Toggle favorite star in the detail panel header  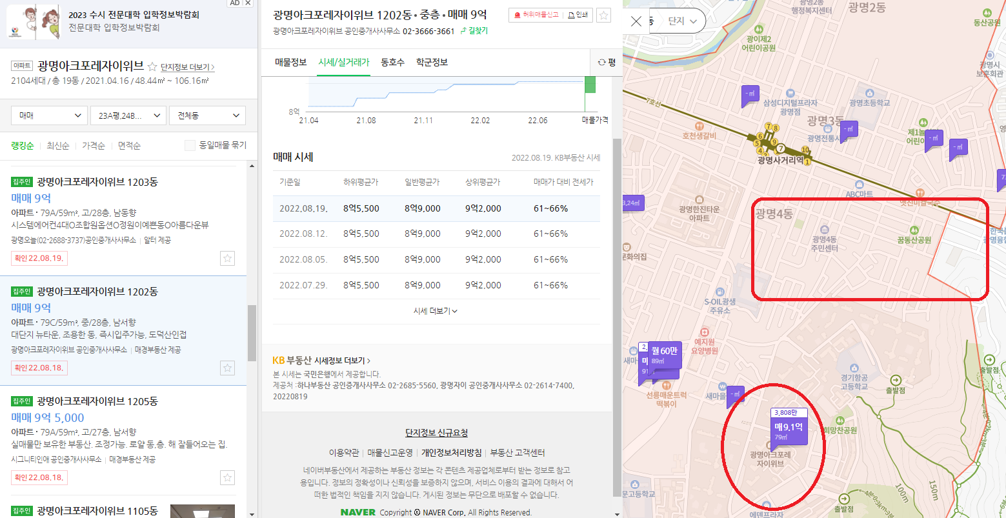click(x=603, y=15)
